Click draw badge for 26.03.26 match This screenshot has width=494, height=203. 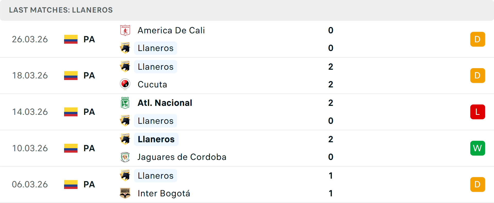478,39
